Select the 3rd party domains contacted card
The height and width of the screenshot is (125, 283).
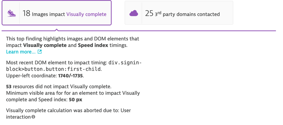click(x=179, y=13)
